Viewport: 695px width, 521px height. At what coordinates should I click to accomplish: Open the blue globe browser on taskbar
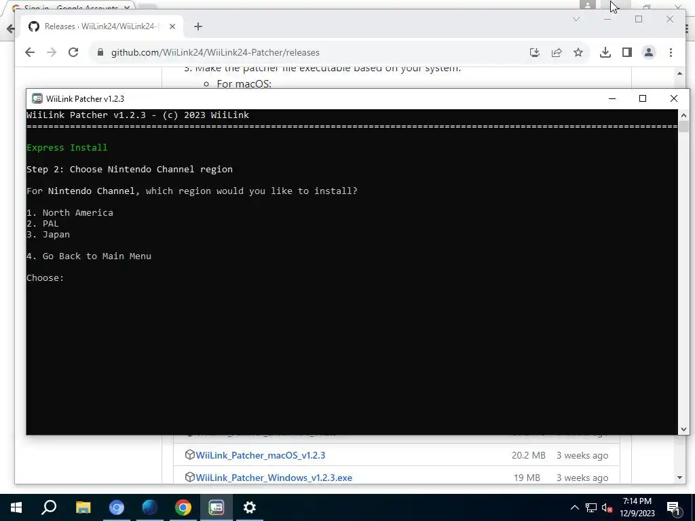(150, 507)
